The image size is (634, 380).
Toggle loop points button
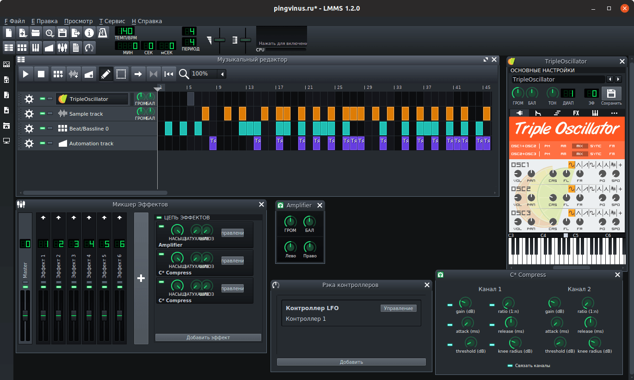154,74
